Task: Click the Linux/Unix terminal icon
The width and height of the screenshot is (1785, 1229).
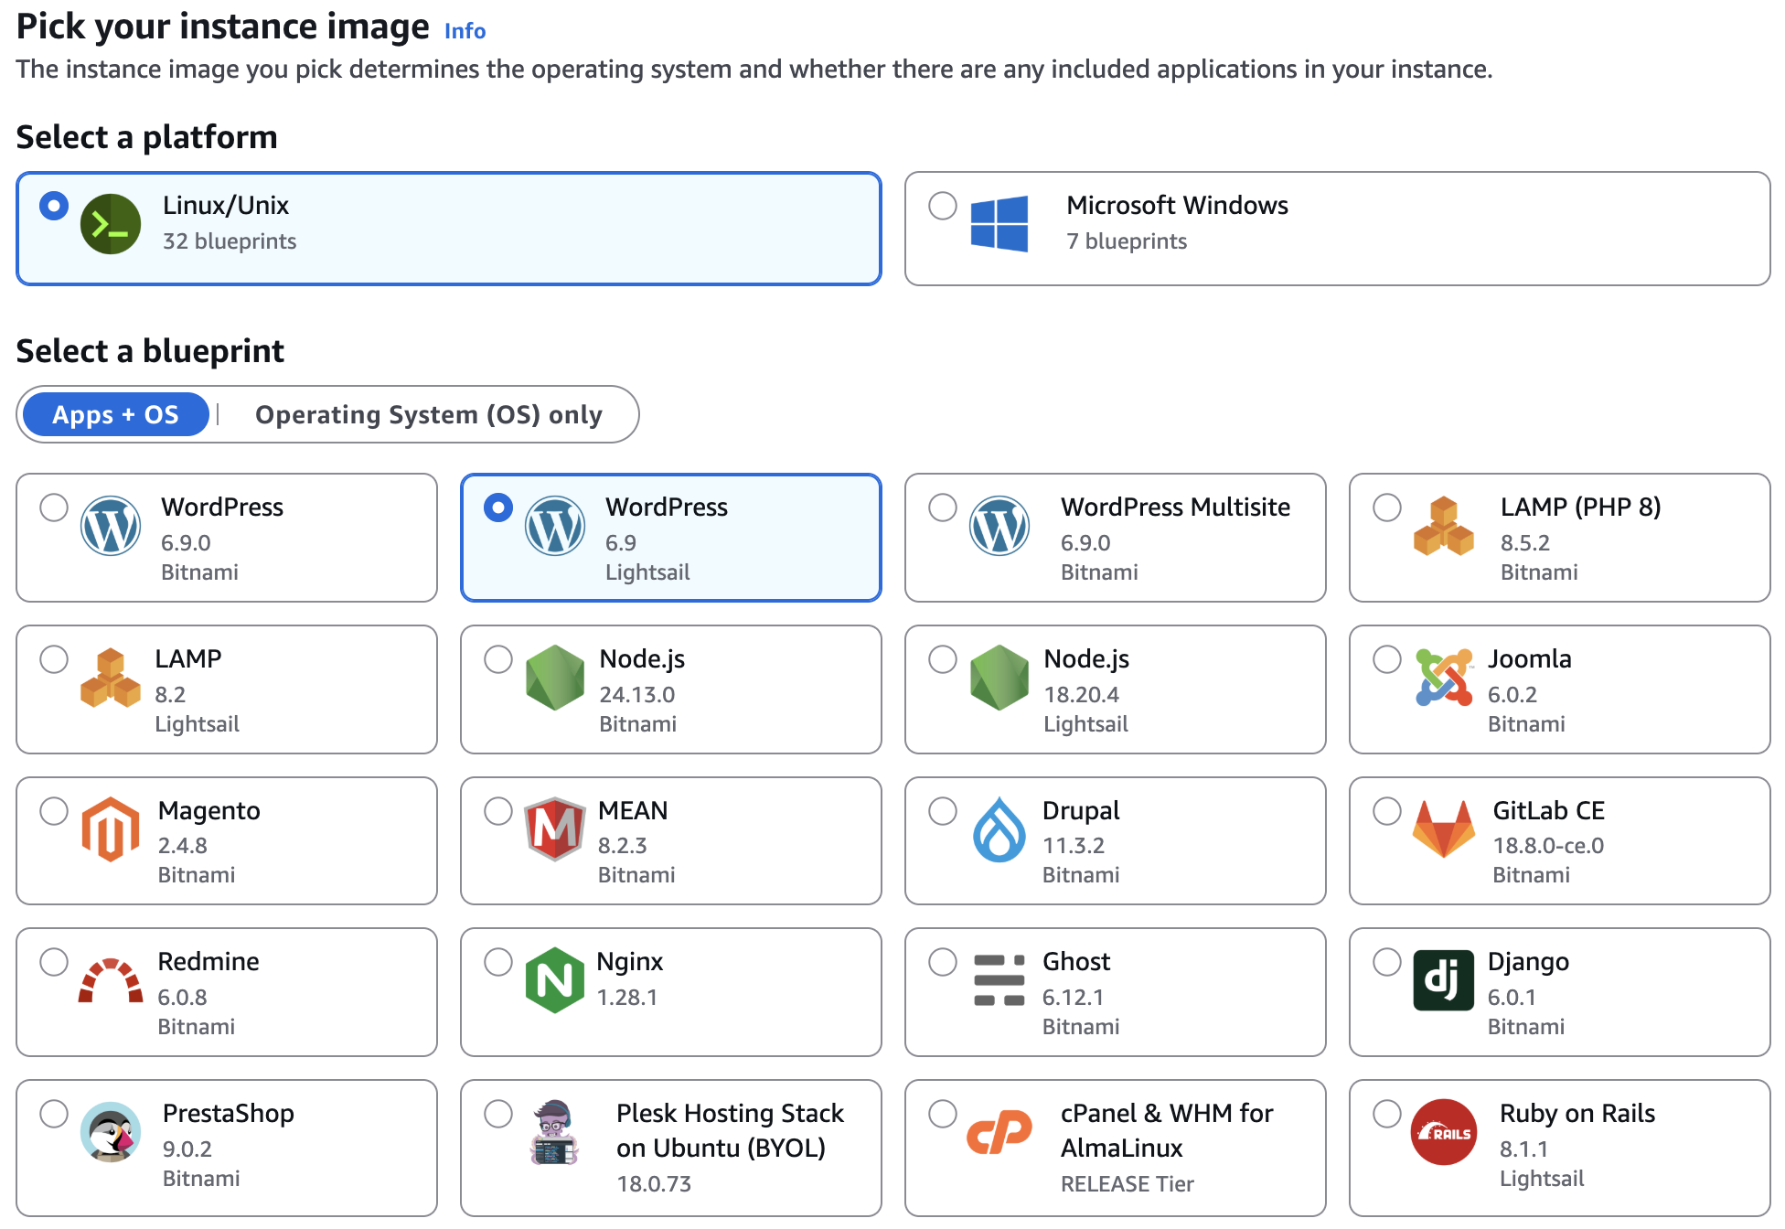Action: 110,222
